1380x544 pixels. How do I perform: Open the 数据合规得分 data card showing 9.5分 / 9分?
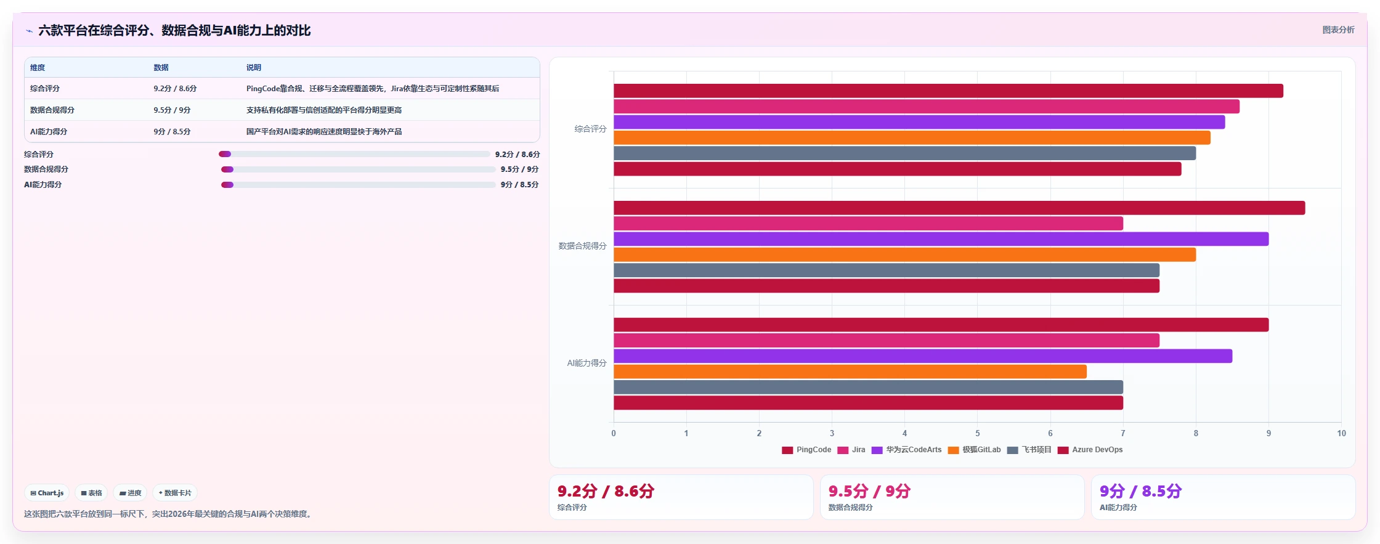(952, 497)
